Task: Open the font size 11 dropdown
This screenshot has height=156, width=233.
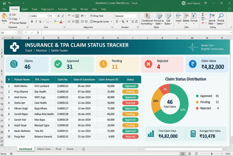Action: [x=55, y=16]
